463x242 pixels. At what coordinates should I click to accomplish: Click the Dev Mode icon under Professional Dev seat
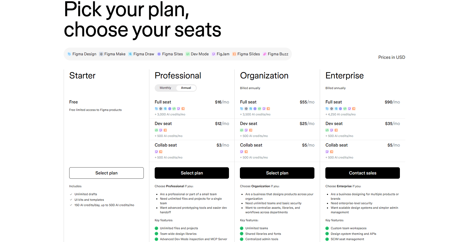click(x=156, y=130)
